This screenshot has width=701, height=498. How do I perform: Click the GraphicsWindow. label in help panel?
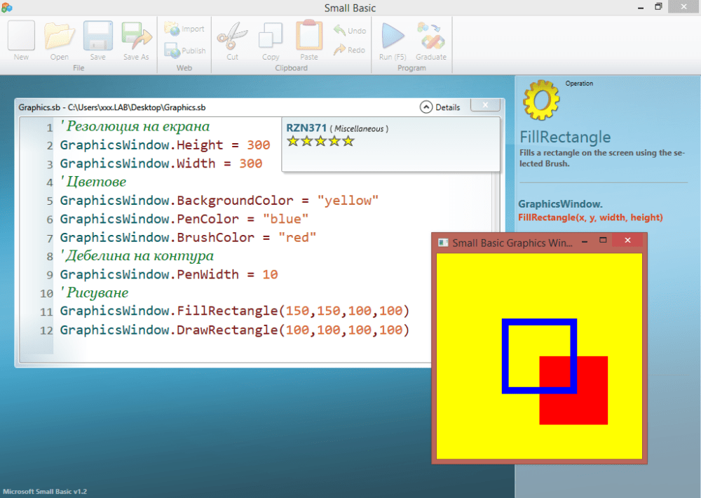(560, 204)
